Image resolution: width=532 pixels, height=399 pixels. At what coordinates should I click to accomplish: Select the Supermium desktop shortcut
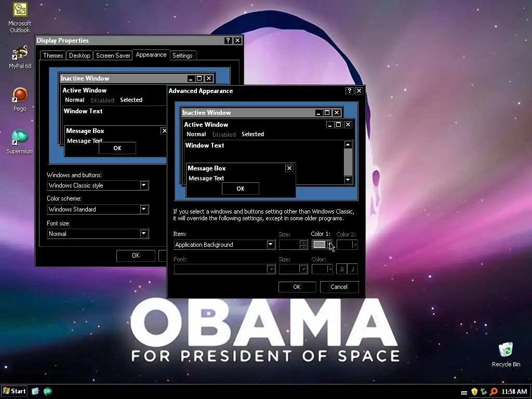(20, 142)
